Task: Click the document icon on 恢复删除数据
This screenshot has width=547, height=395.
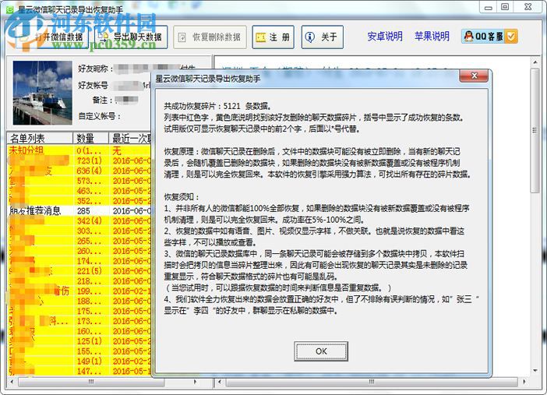Action: [x=182, y=37]
